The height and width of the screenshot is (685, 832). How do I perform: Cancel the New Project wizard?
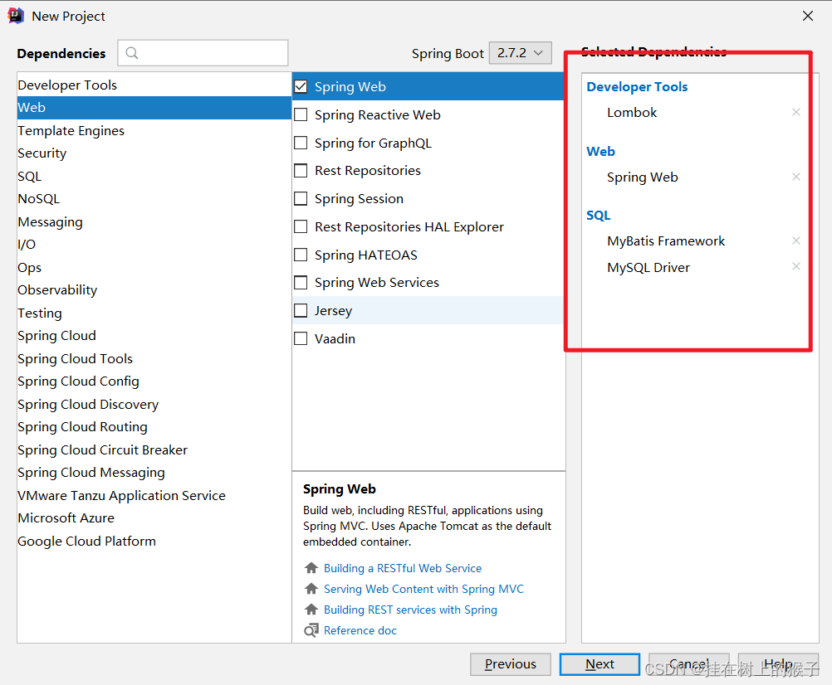pos(688,663)
